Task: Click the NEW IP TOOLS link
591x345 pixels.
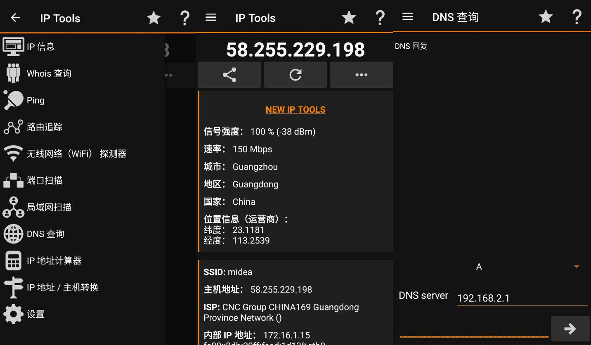Action: tap(295, 110)
